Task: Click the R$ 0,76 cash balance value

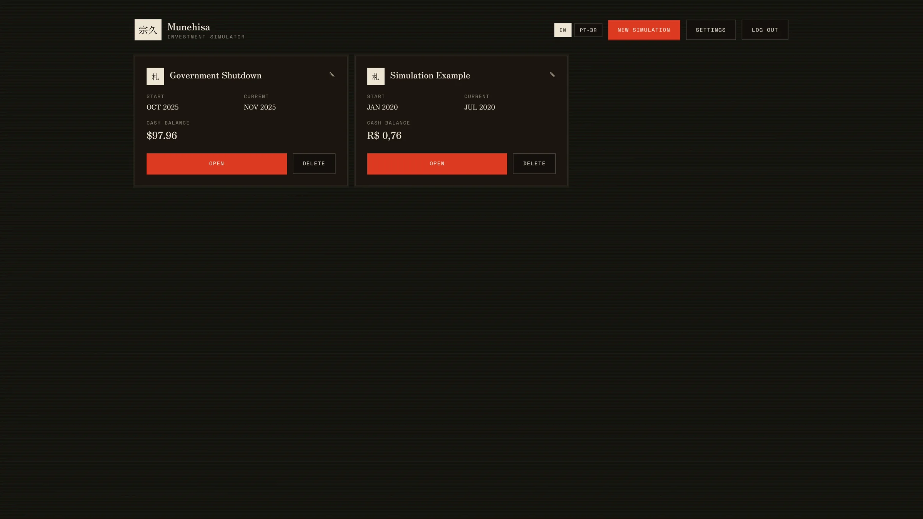Action: tap(384, 135)
